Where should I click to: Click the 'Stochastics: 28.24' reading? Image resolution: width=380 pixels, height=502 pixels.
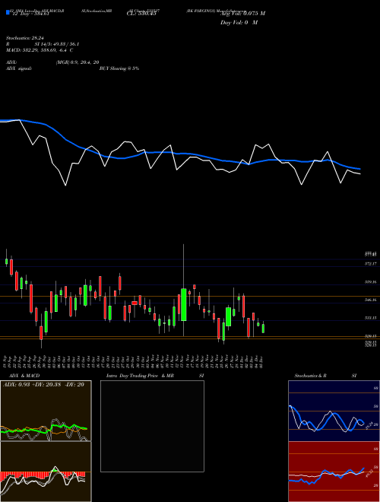point(25,38)
